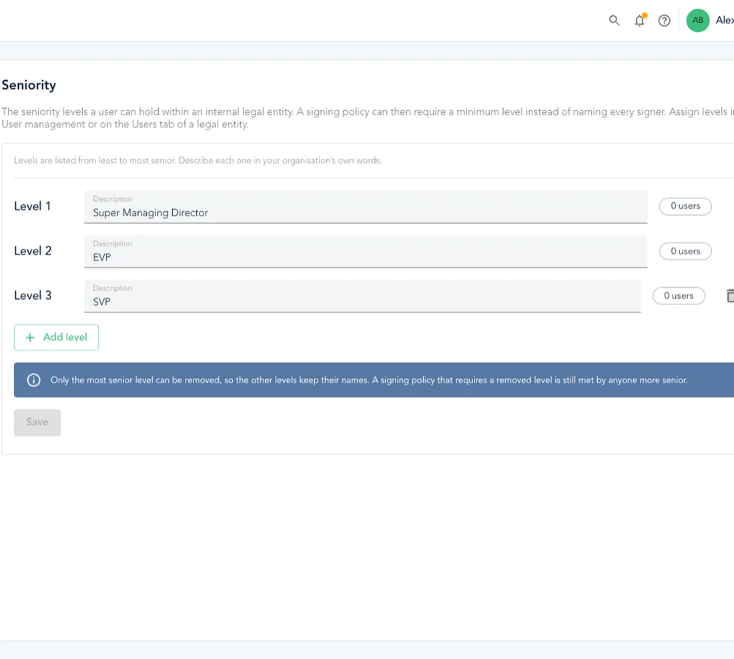The height and width of the screenshot is (659, 734).
Task: Click the 'Only the most senior level' notice text
Action: [369, 381]
